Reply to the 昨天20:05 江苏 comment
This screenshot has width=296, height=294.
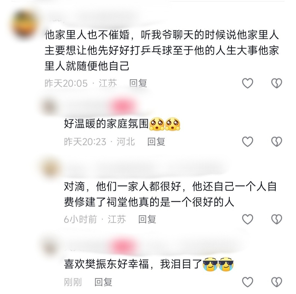pyautogui.click(x=138, y=83)
